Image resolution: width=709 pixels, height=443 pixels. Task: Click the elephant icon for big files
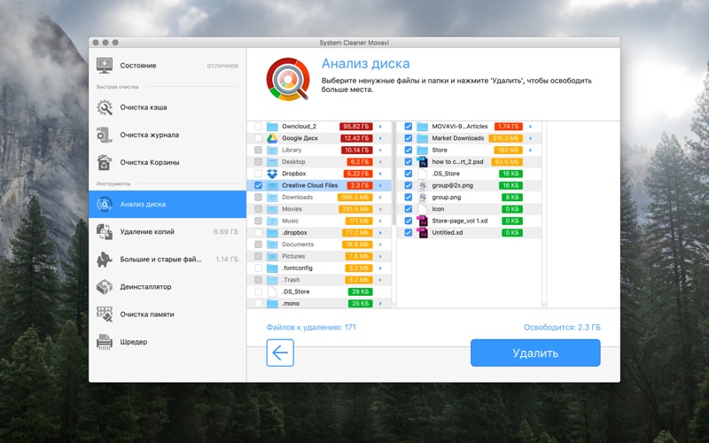(105, 260)
